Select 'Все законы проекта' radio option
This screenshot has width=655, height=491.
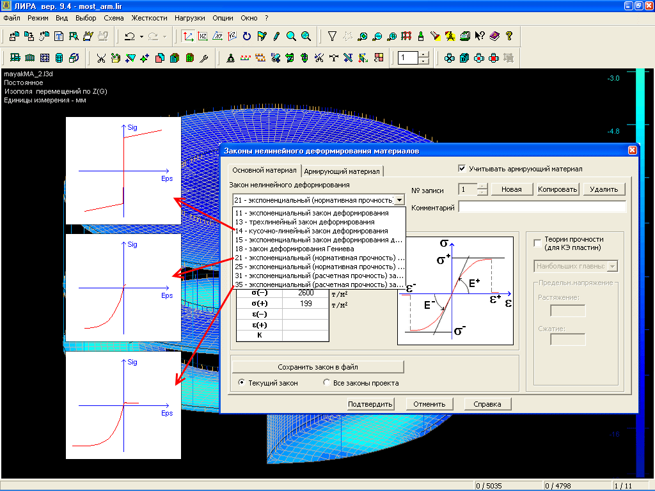coord(328,383)
